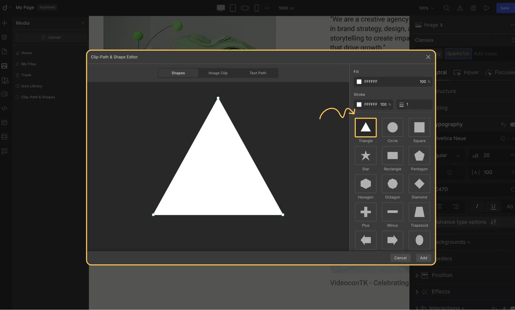Open the 100% zoom dropdown
This screenshot has height=310, width=515.
point(426,8)
